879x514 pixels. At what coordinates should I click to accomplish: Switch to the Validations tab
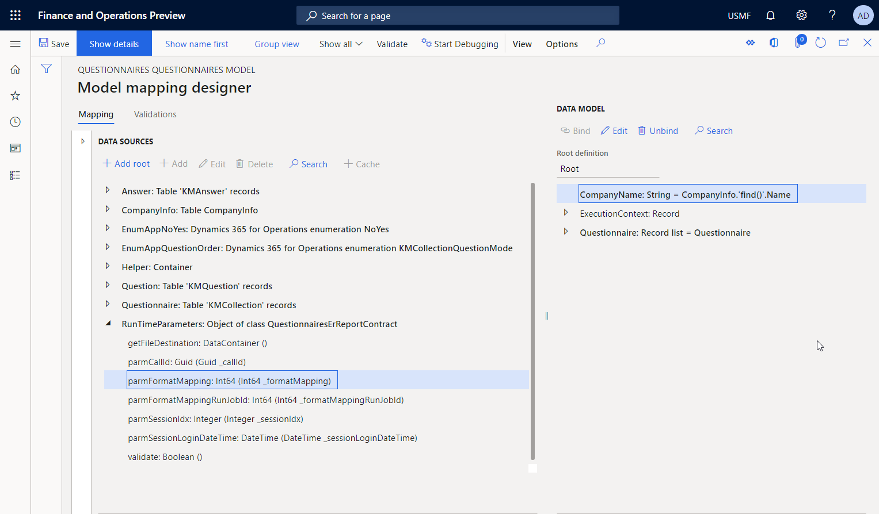click(155, 114)
